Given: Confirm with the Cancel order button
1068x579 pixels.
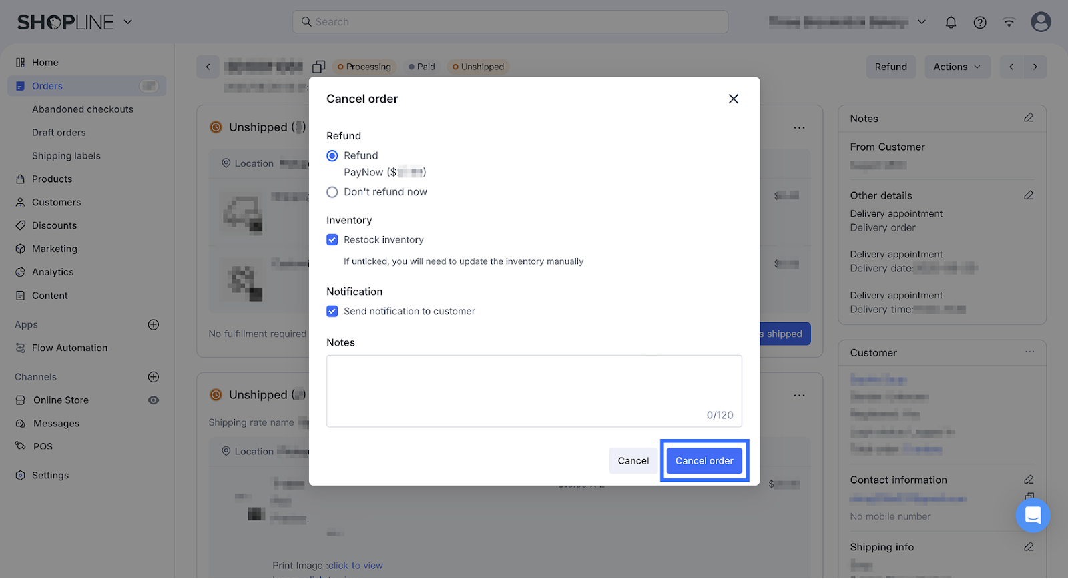Looking at the screenshot, I should (704, 461).
